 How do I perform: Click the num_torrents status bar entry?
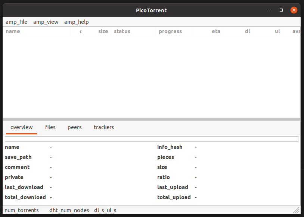[22, 210]
